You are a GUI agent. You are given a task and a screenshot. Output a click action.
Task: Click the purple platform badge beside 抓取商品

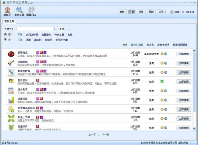pyautogui.click(x=38, y=52)
